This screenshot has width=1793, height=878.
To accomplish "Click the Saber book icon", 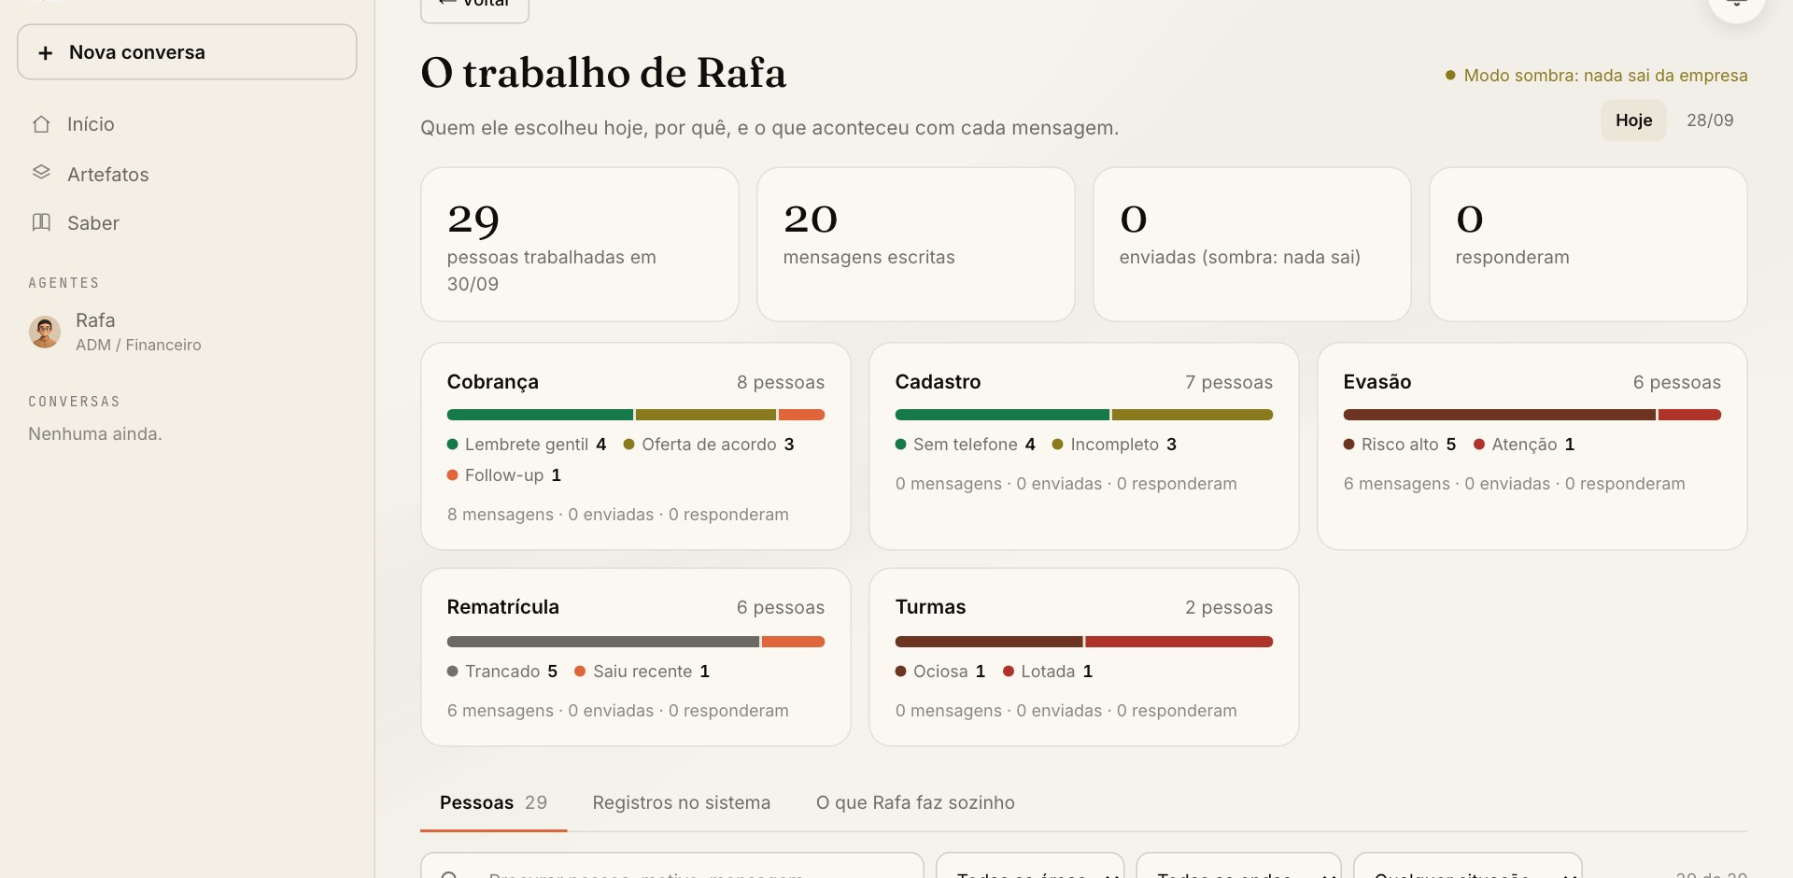I will click(41, 222).
